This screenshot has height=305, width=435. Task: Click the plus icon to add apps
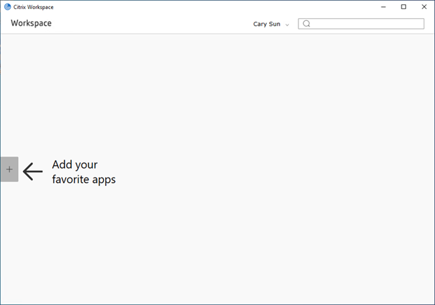coord(10,169)
